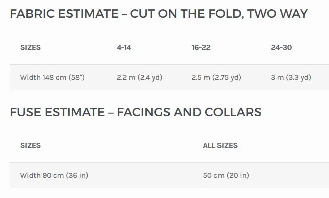Click the Fabric Estimate heading
The image size is (329, 198).
(x=159, y=14)
